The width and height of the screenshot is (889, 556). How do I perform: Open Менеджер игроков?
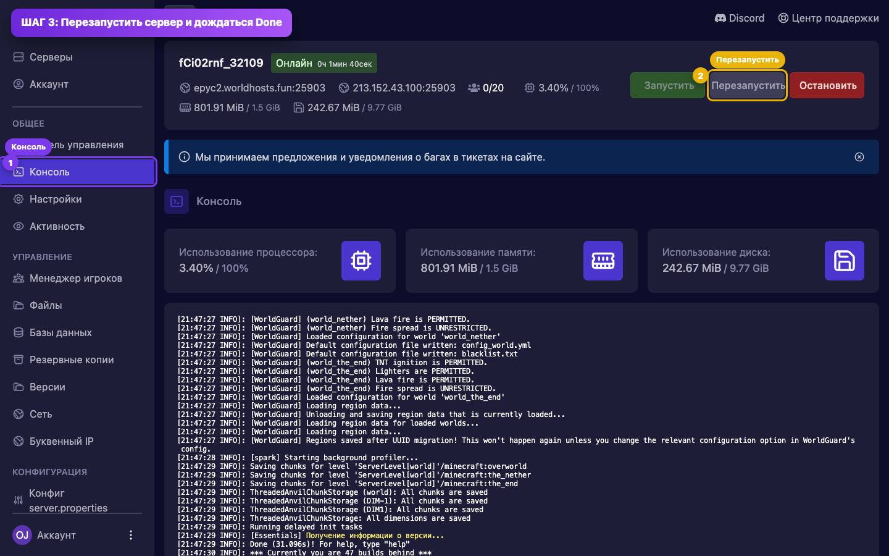click(77, 278)
